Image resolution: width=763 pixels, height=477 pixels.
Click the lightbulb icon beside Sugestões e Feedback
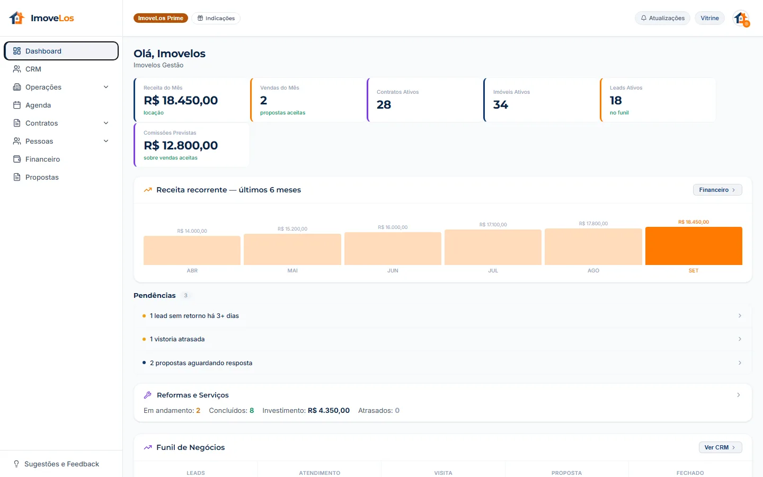pyautogui.click(x=16, y=464)
